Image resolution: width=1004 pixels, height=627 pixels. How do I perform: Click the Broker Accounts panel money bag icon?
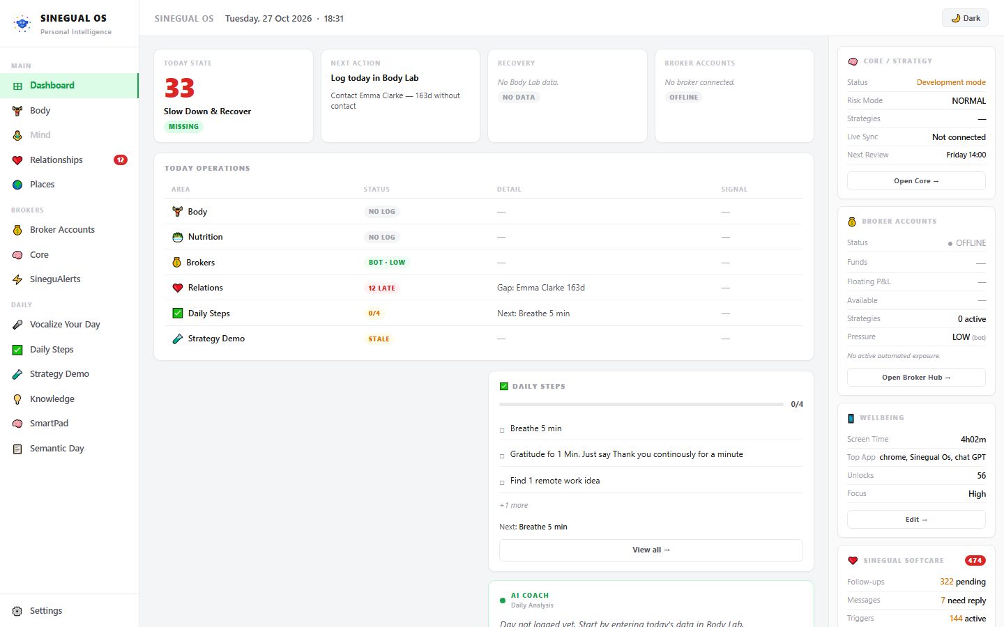[852, 222]
